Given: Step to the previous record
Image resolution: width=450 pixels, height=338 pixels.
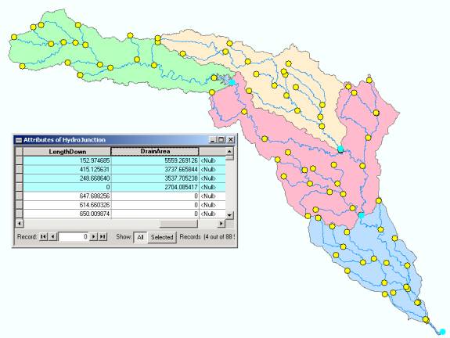Looking at the screenshot, I should click(52, 237).
